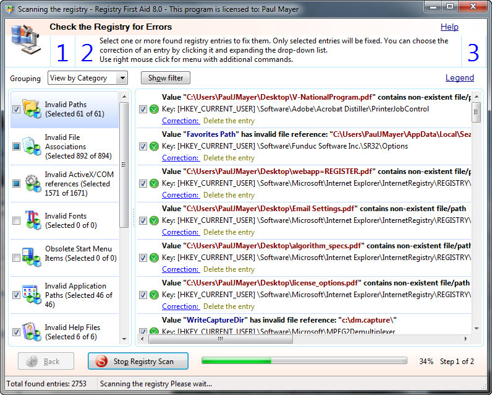Click the Obsolete Start Menu Items icon
The height and width of the screenshot is (395, 492).
32,258
